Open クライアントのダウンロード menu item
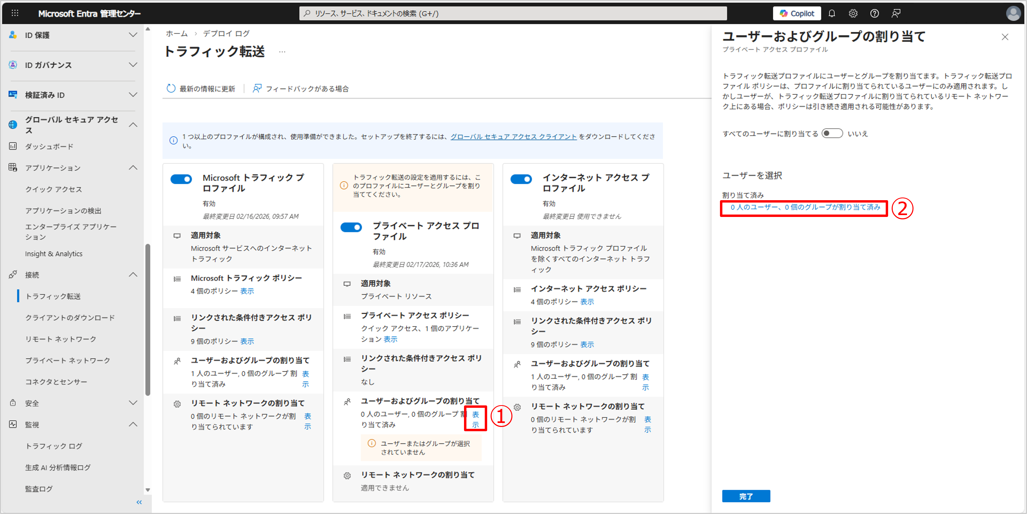The height and width of the screenshot is (514, 1027). click(x=70, y=317)
